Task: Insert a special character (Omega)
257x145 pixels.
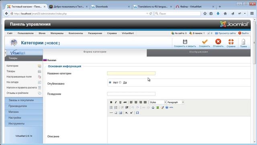Action: tap(137, 113)
